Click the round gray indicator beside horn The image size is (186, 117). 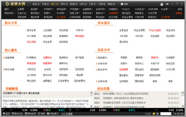point(157,114)
